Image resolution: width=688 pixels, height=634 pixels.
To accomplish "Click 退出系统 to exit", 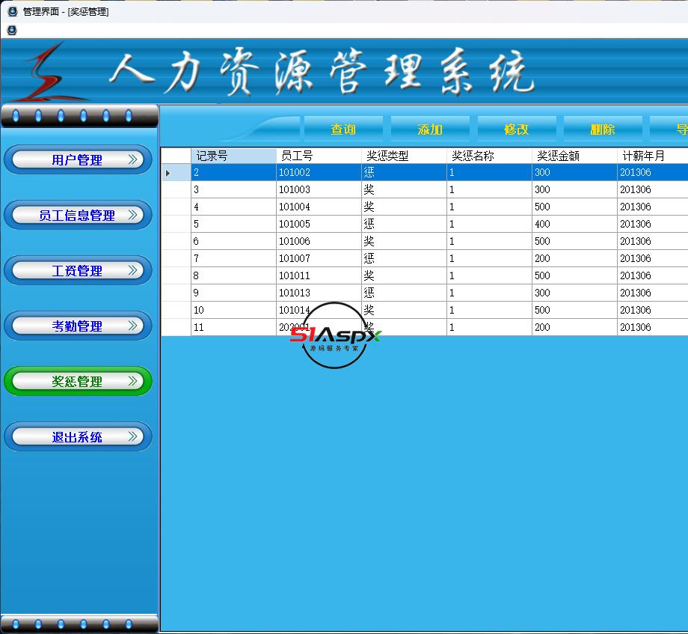I will point(78,436).
